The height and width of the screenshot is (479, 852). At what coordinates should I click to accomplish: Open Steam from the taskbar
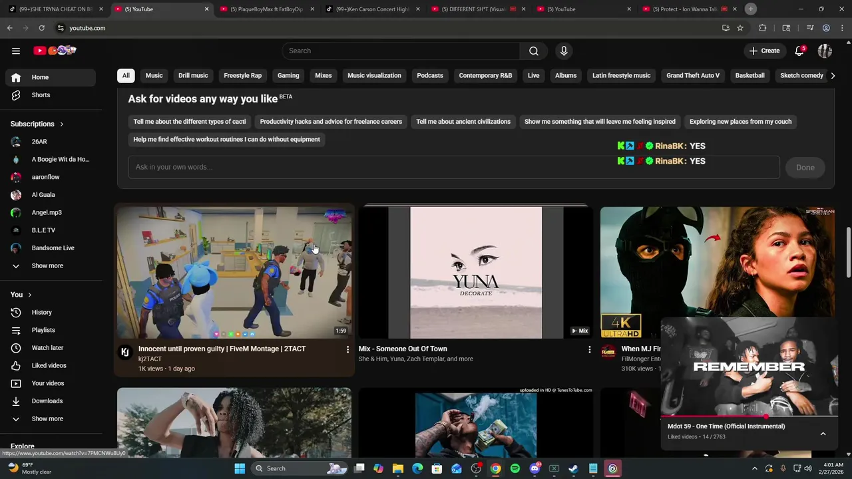click(573, 468)
